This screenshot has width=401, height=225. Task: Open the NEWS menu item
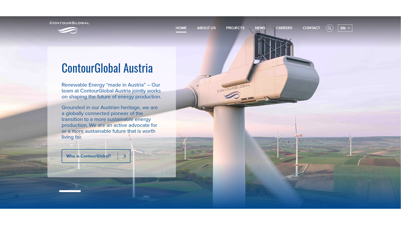pyautogui.click(x=260, y=28)
